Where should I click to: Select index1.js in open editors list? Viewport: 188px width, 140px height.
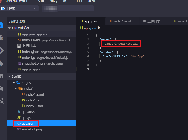[41, 58]
